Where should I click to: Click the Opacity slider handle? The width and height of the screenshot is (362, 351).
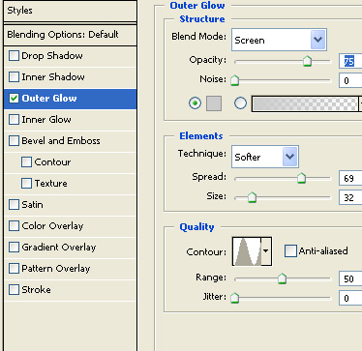click(x=308, y=61)
